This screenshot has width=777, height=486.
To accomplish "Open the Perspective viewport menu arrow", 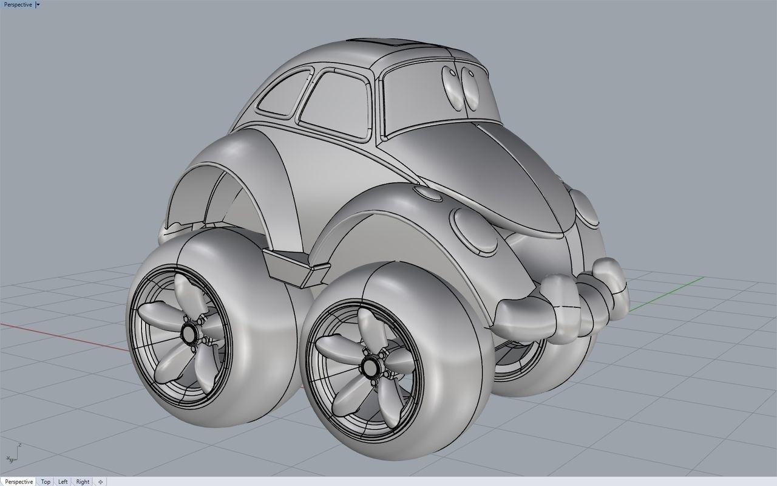I will pyautogui.click(x=38, y=4).
